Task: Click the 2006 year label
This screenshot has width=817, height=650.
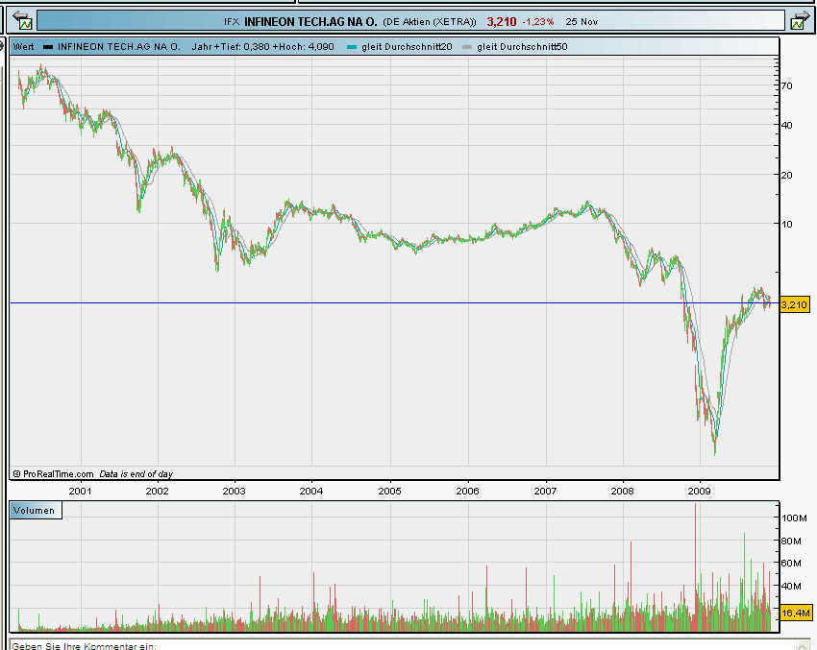Action: (x=467, y=492)
